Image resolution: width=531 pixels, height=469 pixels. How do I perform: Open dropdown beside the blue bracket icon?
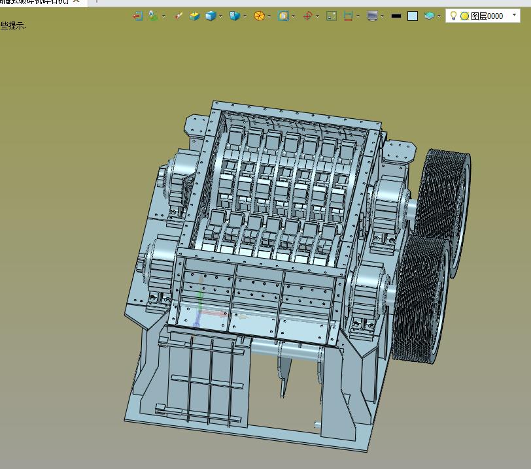tap(358, 16)
